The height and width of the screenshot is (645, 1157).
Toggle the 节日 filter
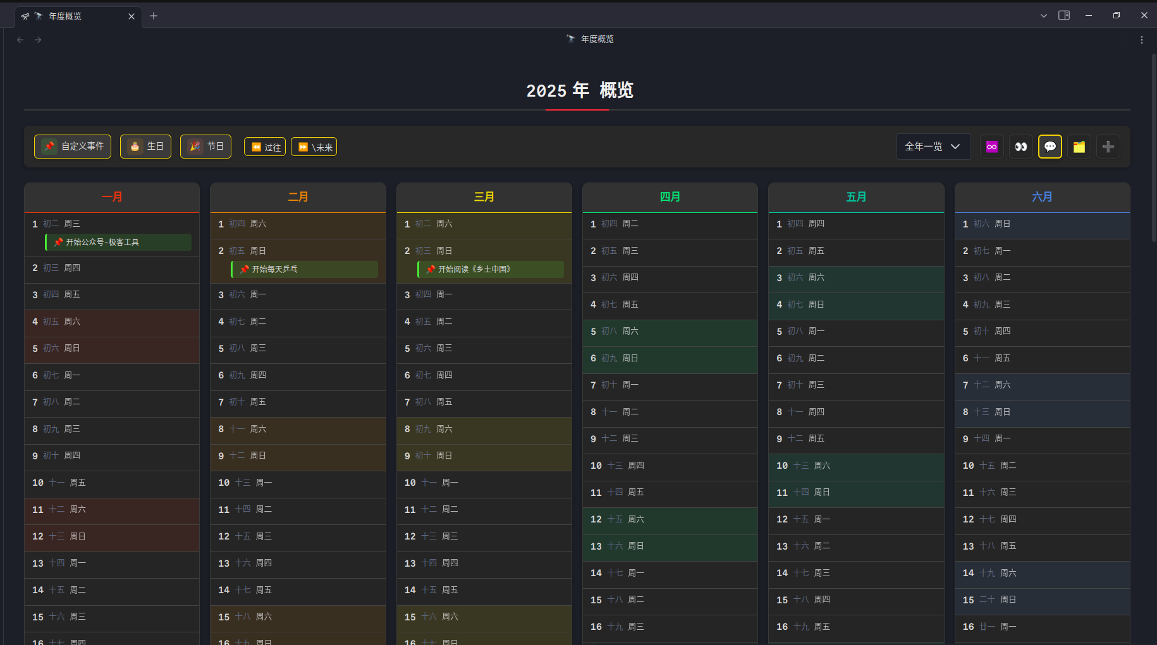click(x=205, y=147)
